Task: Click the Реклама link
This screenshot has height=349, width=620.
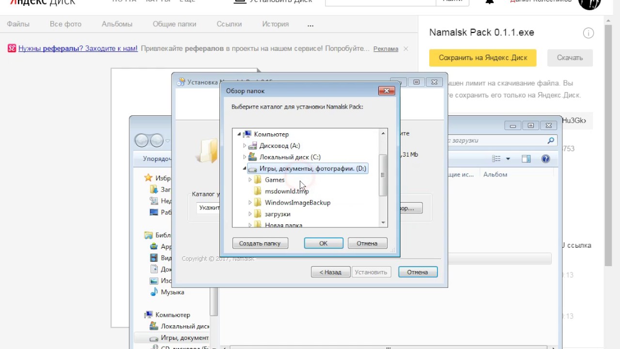Action: point(386,48)
